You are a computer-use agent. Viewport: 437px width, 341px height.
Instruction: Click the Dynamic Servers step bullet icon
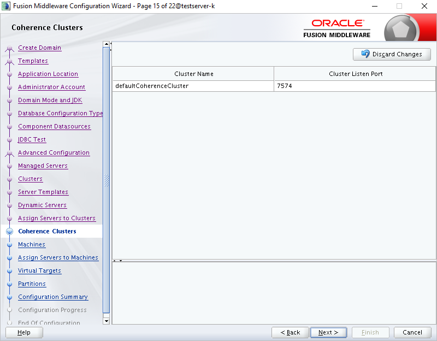click(x=9, y=205)
